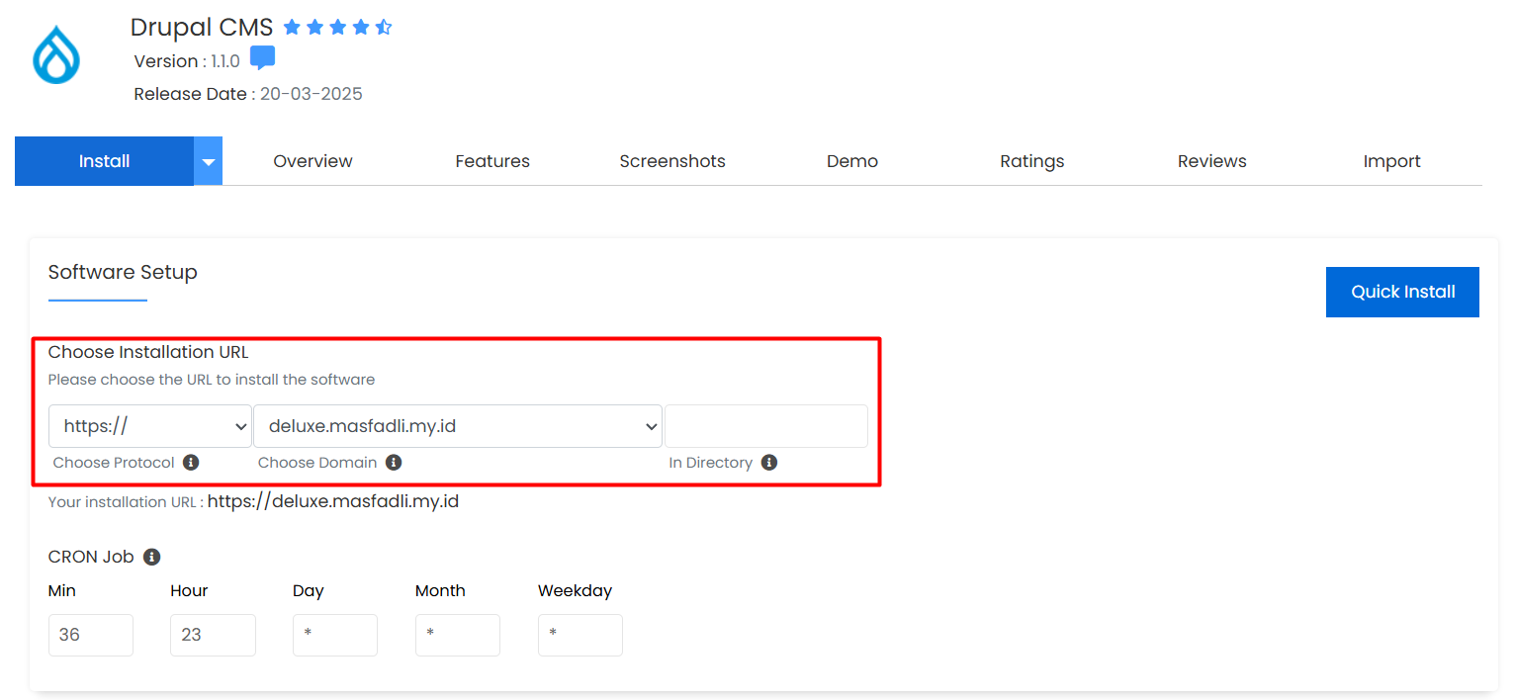Click the CRON Day field

point(335,635)
